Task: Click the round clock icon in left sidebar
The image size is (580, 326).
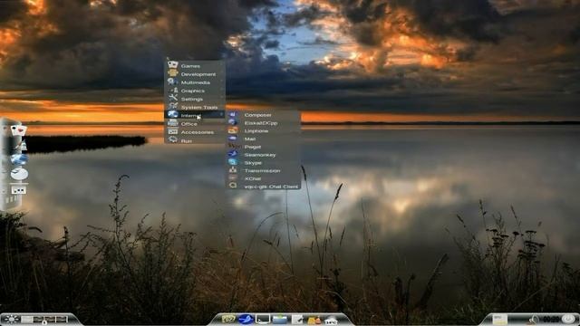Action: pyautogui.click(x=19, y=174)
